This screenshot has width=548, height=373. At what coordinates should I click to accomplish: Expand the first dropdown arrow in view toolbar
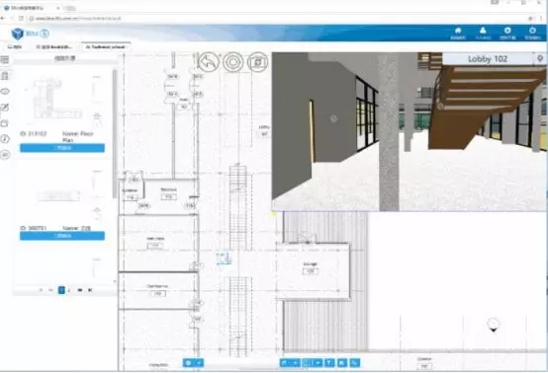pos(295,363)
